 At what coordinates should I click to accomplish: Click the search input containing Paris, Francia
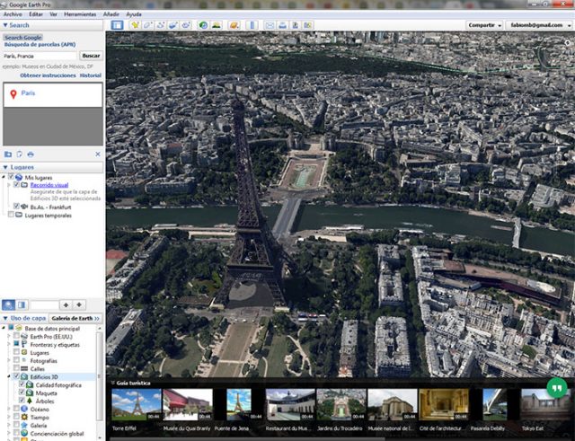point(40,56)
